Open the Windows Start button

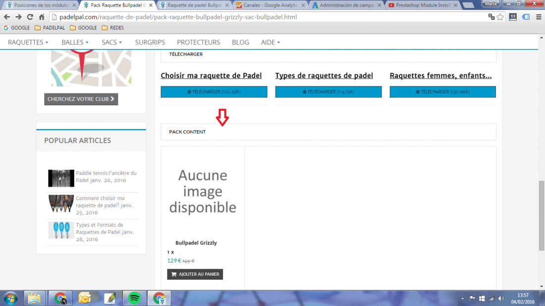[x=10, y=299]
